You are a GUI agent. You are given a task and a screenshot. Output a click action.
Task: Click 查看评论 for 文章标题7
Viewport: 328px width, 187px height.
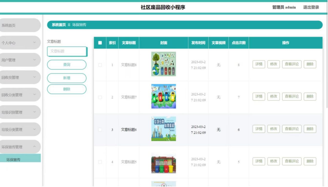[292, 96]
